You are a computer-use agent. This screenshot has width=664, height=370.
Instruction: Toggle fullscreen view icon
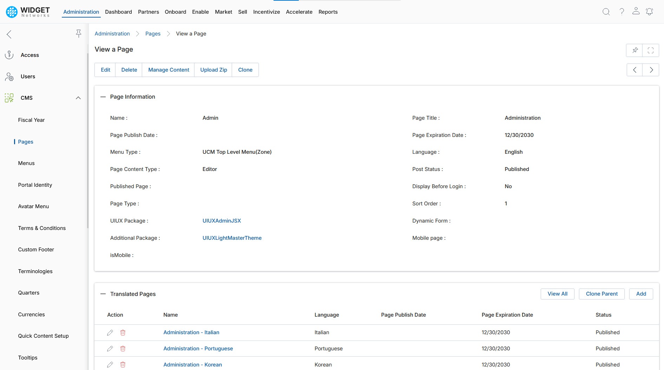(x=651, y=50)
